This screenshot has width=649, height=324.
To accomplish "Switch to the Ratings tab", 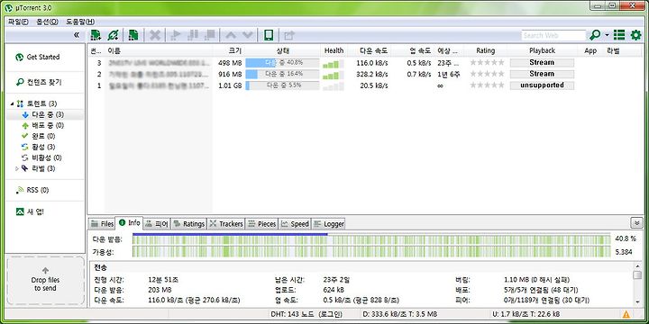I will [x=188, y=223].
